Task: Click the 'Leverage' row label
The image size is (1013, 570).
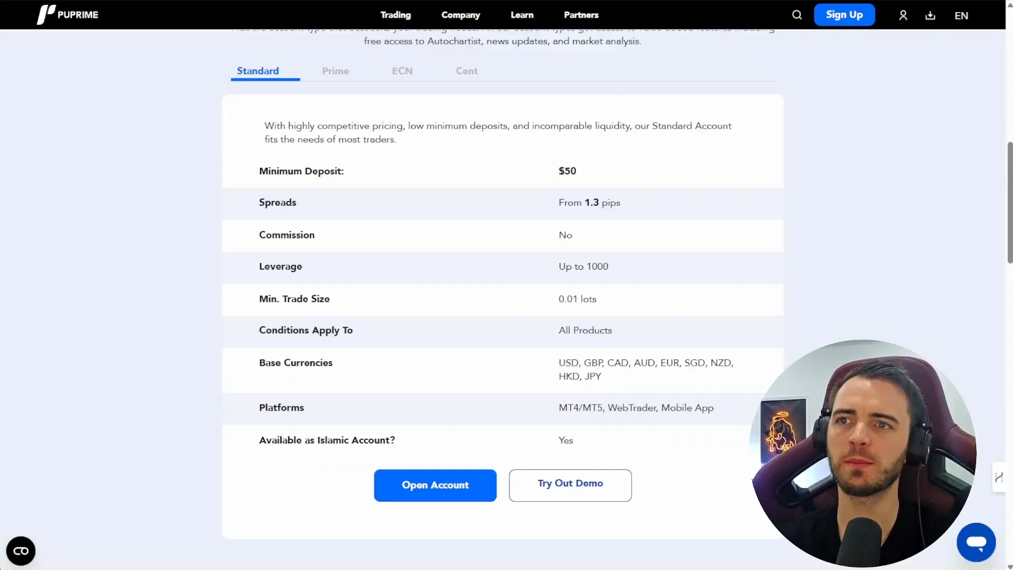Action: click(x=280, y=267)
